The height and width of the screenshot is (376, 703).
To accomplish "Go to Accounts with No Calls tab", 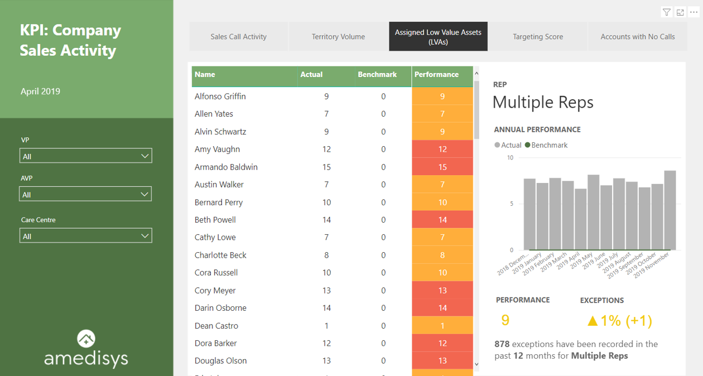I will (x=637, y=37).
